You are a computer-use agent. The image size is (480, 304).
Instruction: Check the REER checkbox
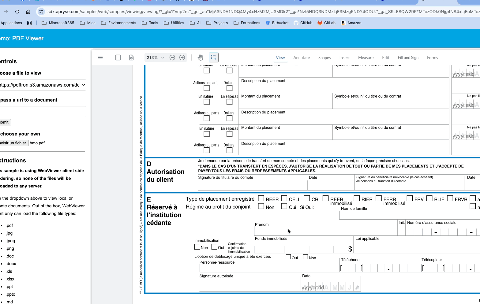(261, 198)
